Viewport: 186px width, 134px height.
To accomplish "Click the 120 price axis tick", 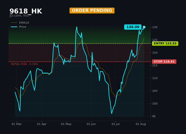I will 155,53.
